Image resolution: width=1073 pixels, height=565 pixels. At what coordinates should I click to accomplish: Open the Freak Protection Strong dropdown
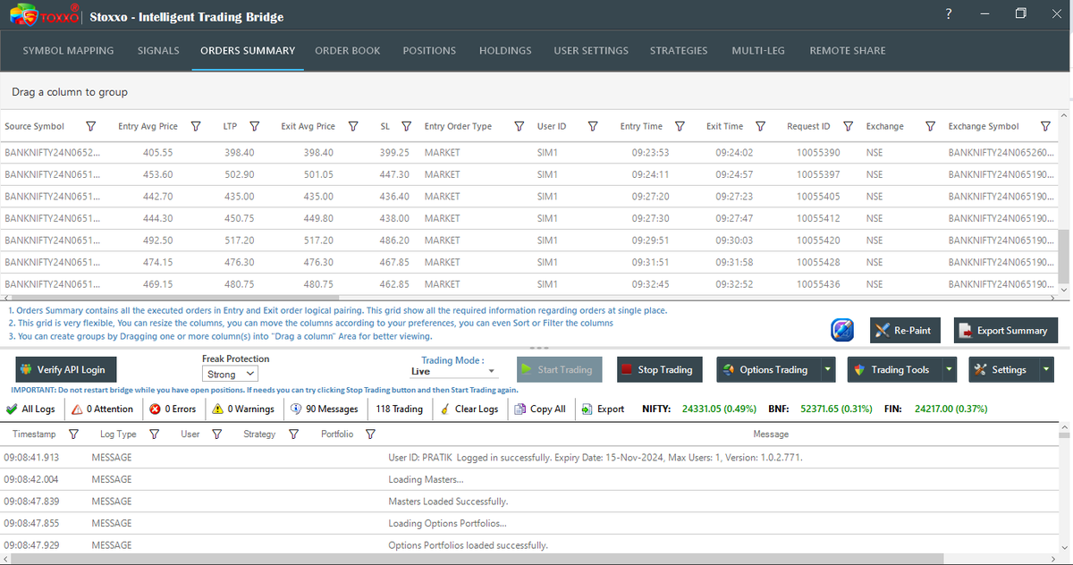229,375
